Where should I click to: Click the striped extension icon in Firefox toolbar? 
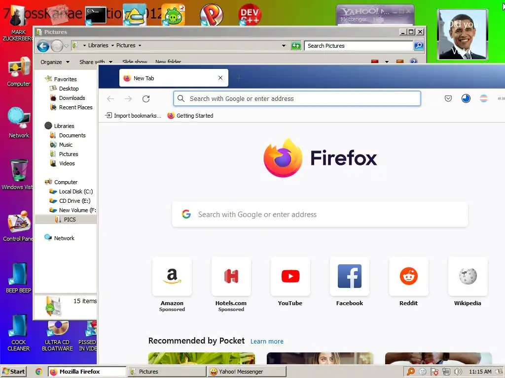pyautogui.click(x=483, y=98)
